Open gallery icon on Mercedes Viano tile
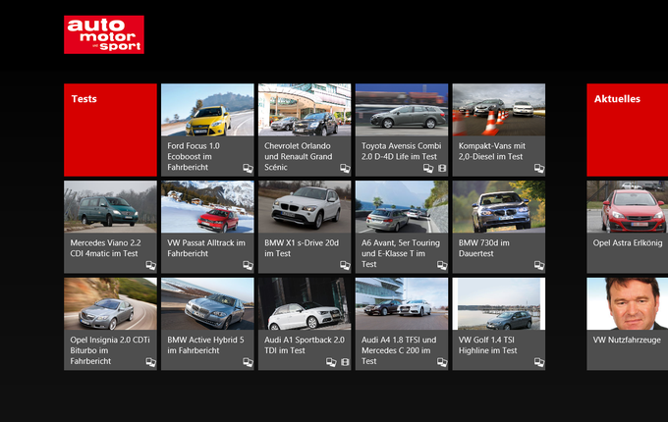Screen dimensions: 668x422 [x=151, y=265]
